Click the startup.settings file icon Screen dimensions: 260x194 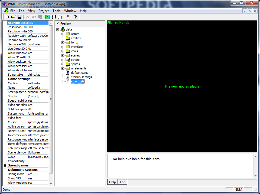coord(68,77)
